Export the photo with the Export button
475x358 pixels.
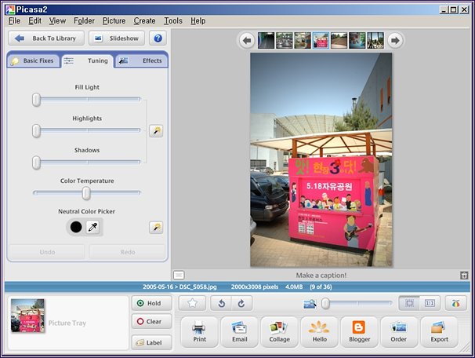tap(439, 332)
